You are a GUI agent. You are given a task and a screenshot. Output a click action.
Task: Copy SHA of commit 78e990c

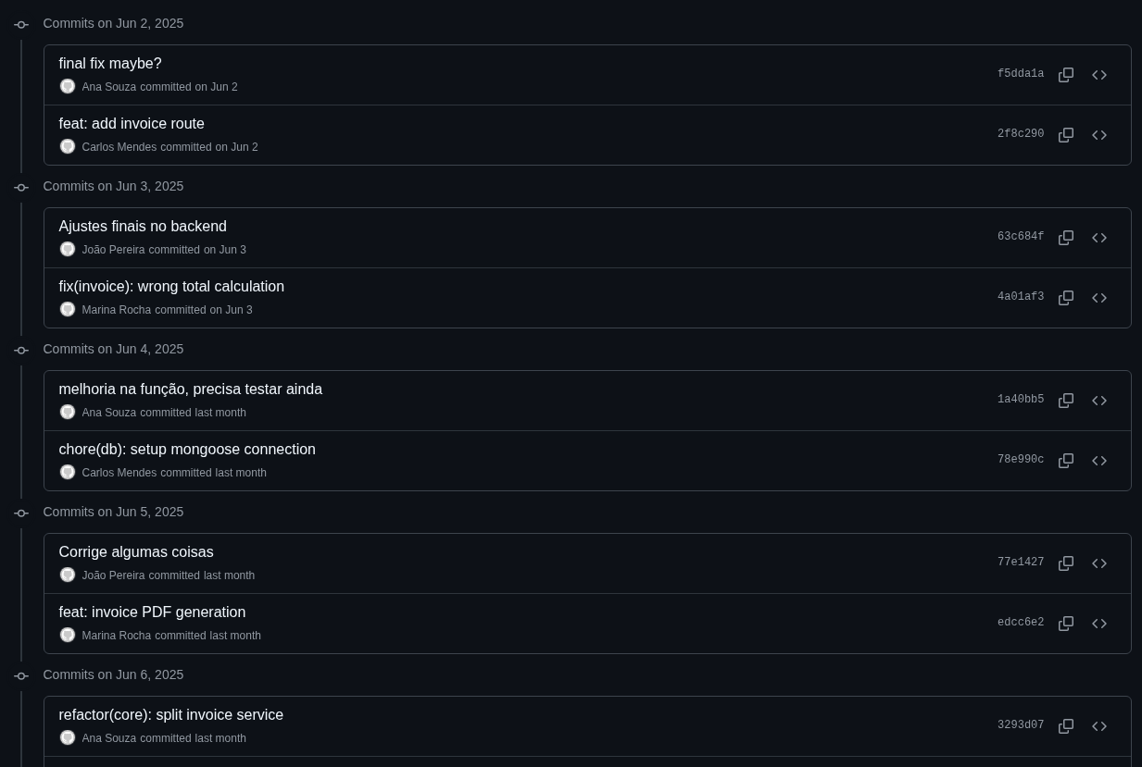pyautogui.click(x=1066, y=461)
